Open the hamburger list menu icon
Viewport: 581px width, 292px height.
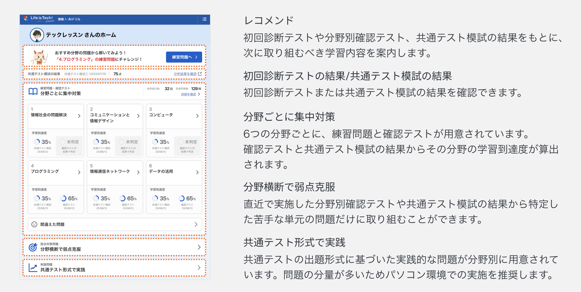[204, 19]
